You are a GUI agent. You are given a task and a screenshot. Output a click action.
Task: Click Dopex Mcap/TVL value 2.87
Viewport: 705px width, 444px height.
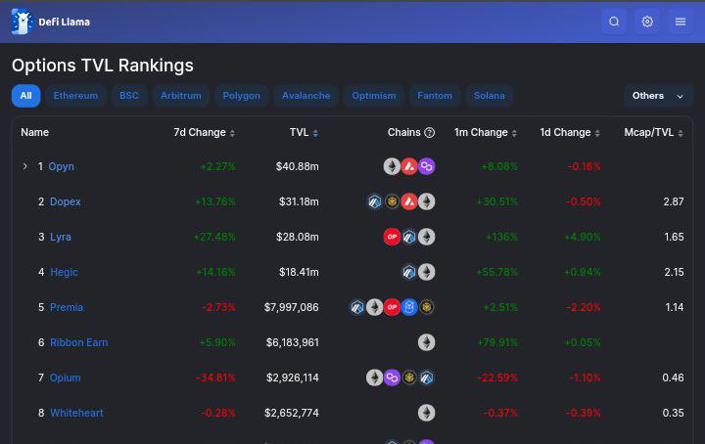[674, 201]
